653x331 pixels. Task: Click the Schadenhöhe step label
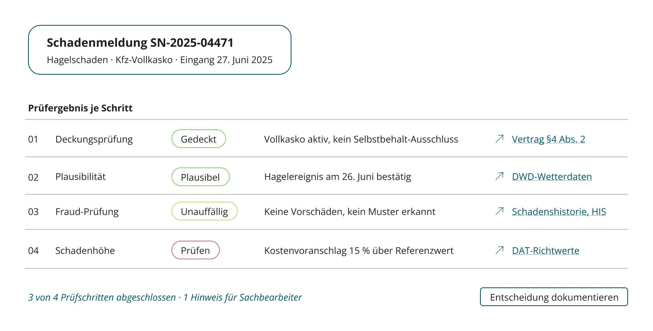click(x=85, y=250)
